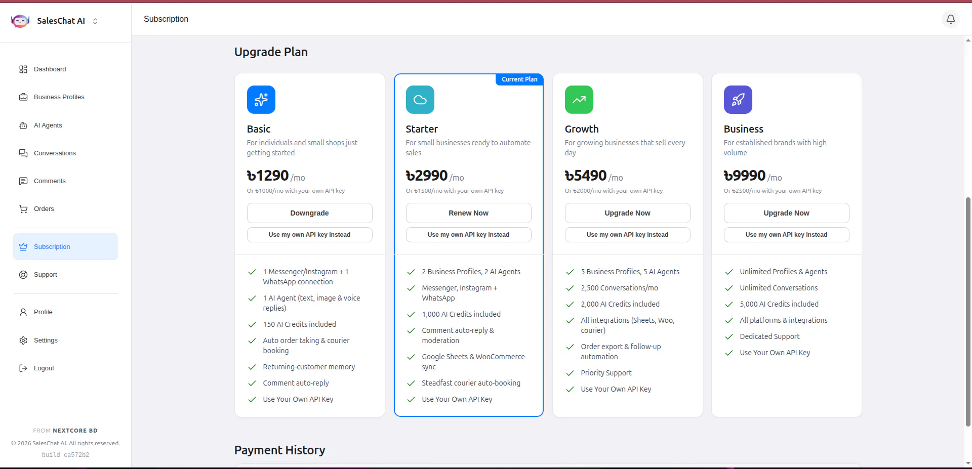972x469 pixels.
Task: Use own API key for Basic plan
Action: click(x=310, y=235)
